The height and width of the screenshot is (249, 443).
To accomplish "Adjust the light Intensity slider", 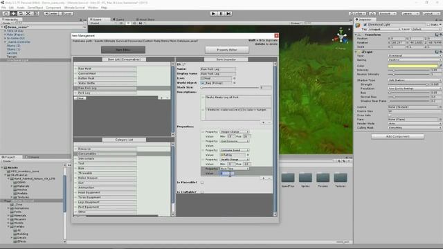I will pos(409,70).
